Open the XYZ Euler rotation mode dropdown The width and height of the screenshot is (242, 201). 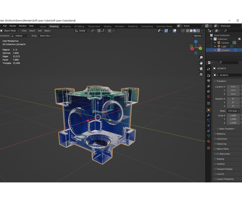click(233, 111)
